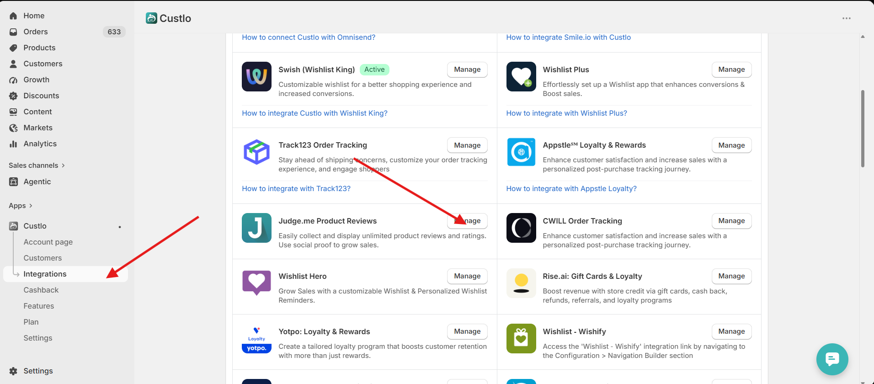
Task: Manage the Wishlist - Wishify integration
Action: (731, 331)
